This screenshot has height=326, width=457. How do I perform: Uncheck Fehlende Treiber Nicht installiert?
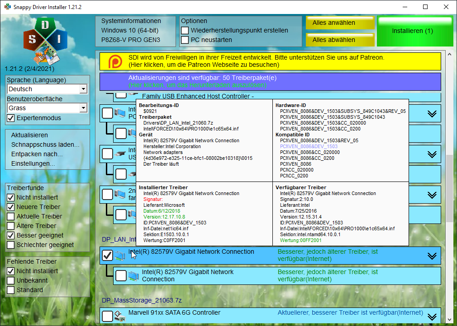[11, 271]
